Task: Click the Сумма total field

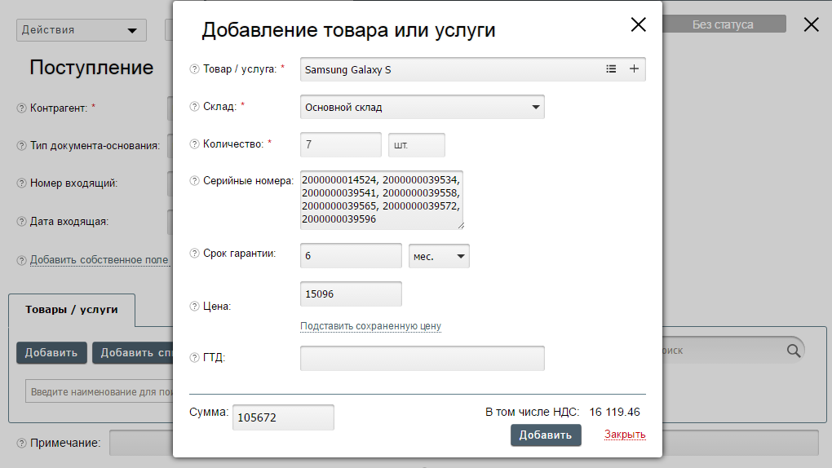Action: point(283,417)
